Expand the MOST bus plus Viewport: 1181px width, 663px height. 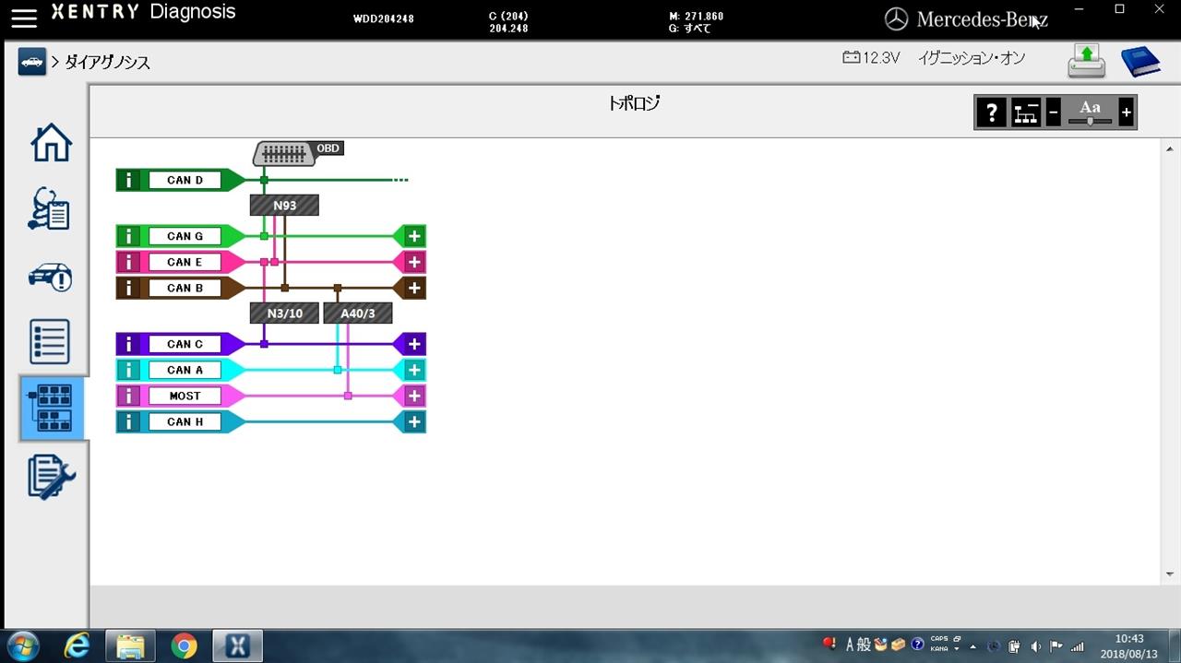tap(414, 396)
